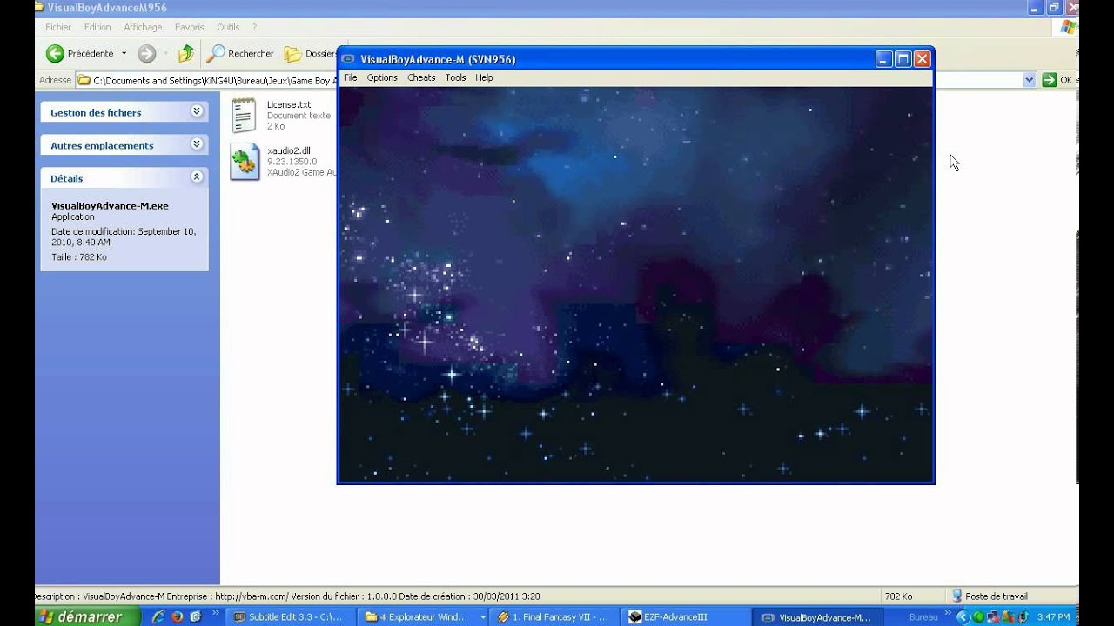This screenshot has width=1114, height=626.
Task: Click the emulator game display area
Action: (635, 283)
